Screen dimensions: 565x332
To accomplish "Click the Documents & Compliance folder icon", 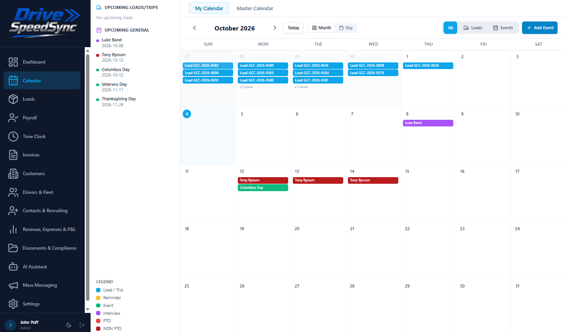I will (x=13, y=248).
